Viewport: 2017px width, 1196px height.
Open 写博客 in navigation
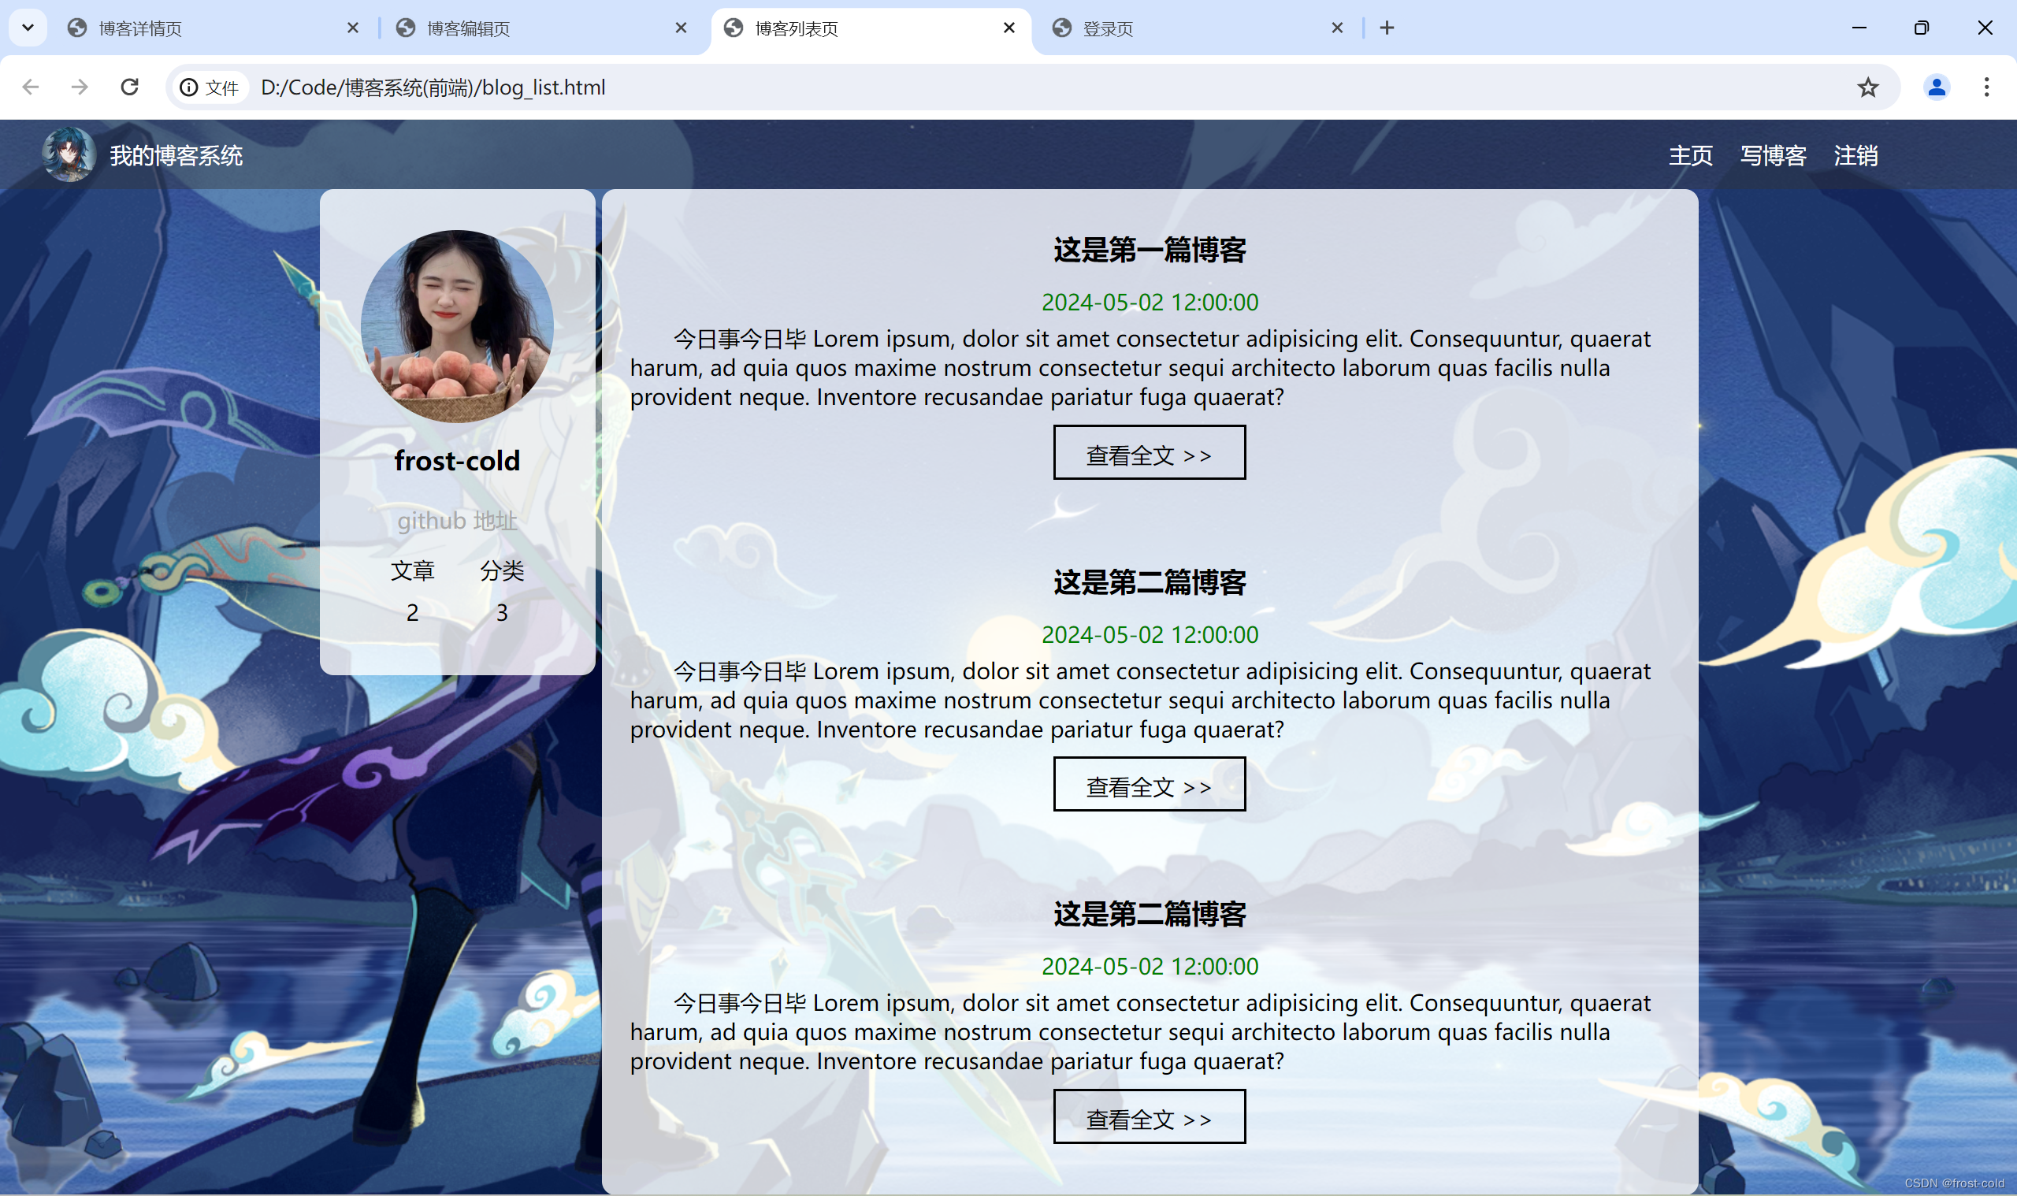pos(1773,155)
